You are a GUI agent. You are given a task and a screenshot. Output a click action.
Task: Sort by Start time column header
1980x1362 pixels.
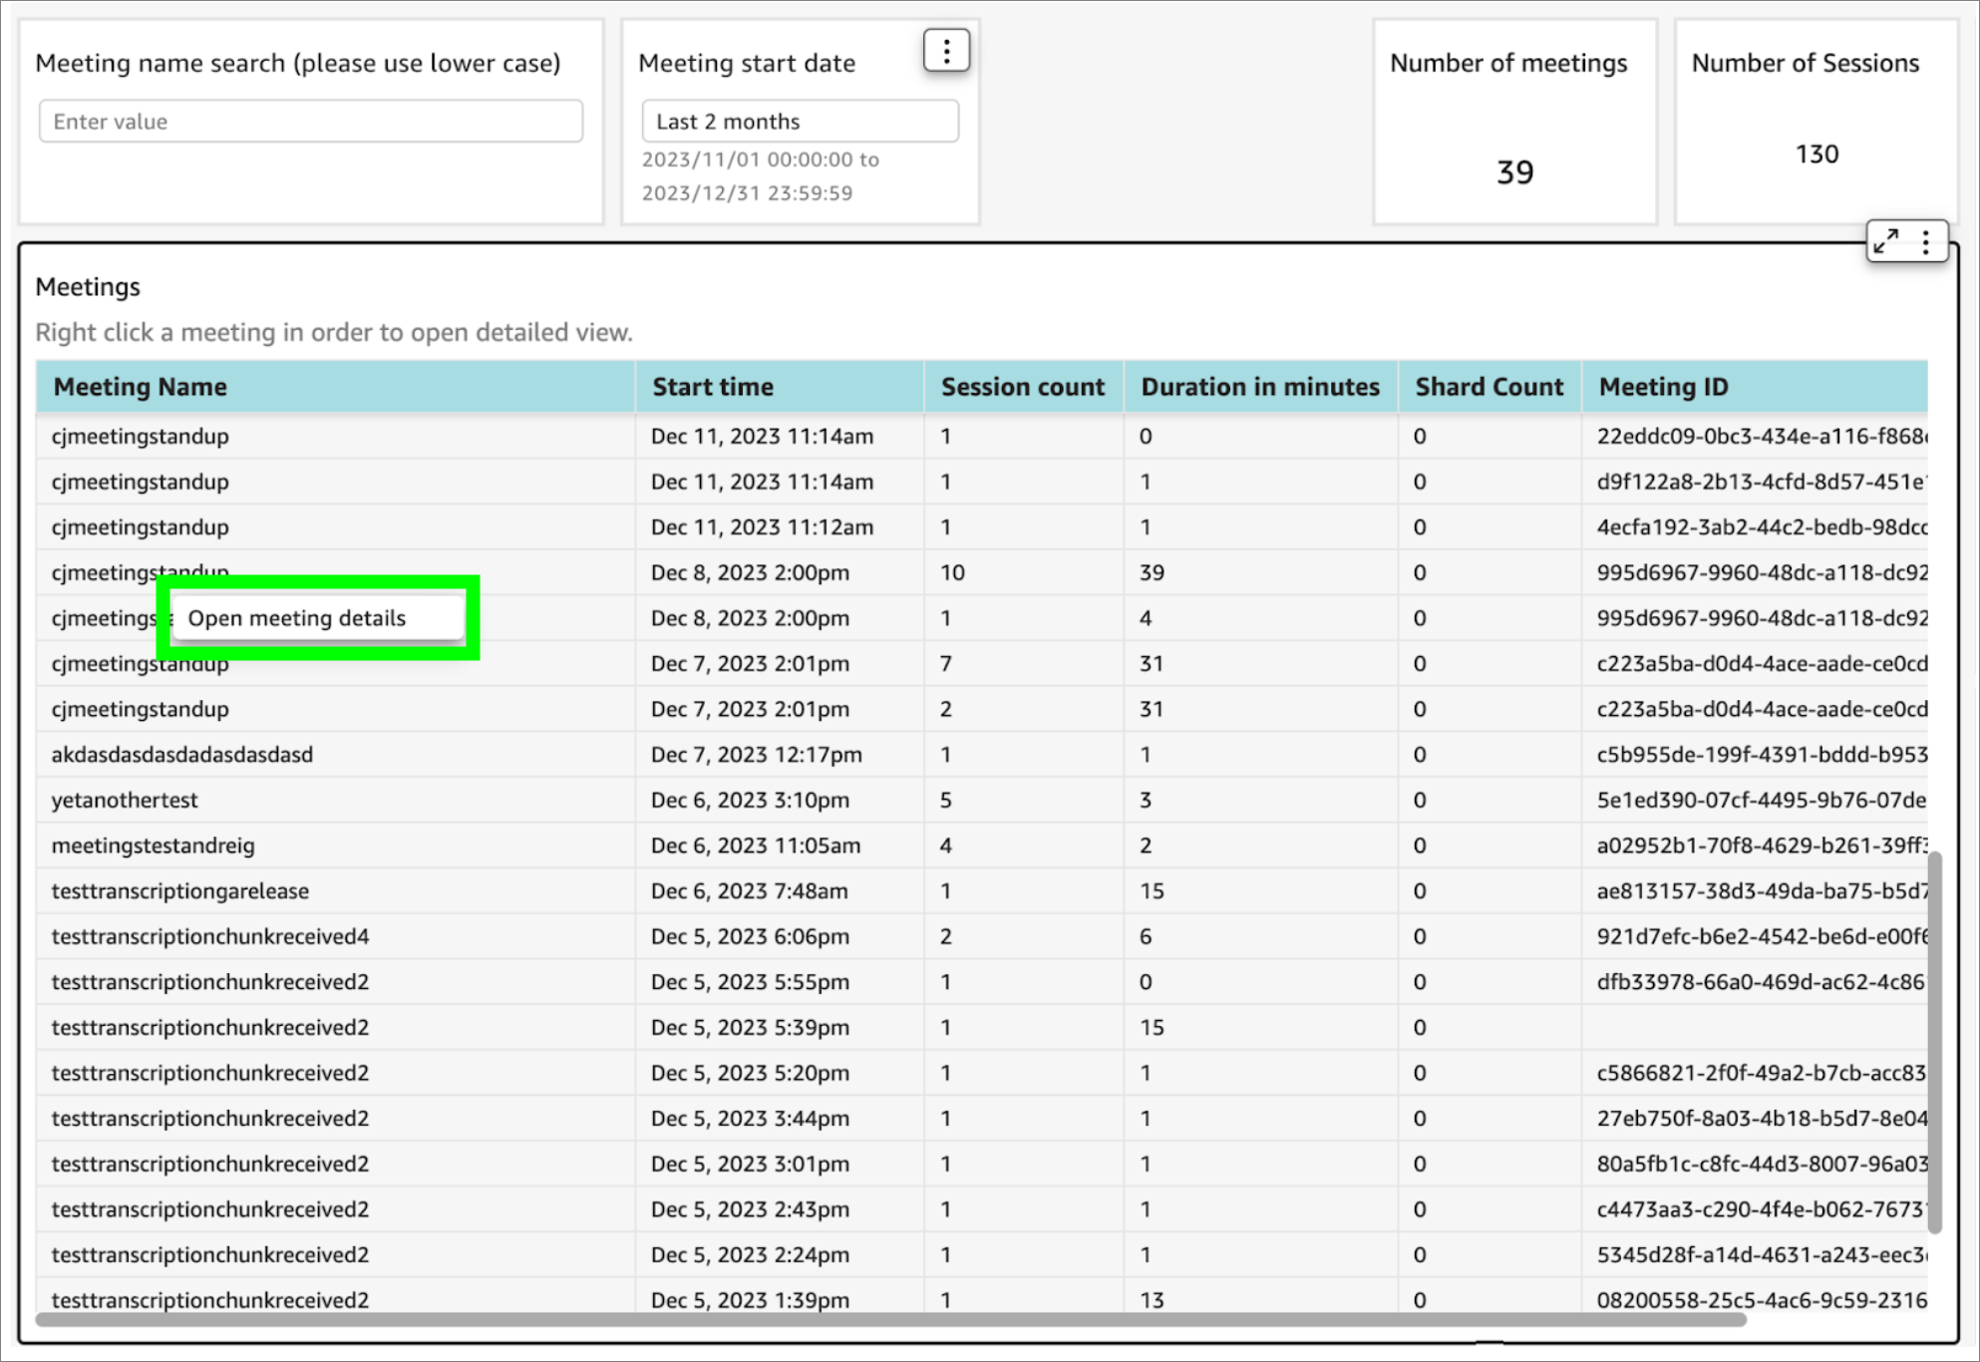coord(713,387)
